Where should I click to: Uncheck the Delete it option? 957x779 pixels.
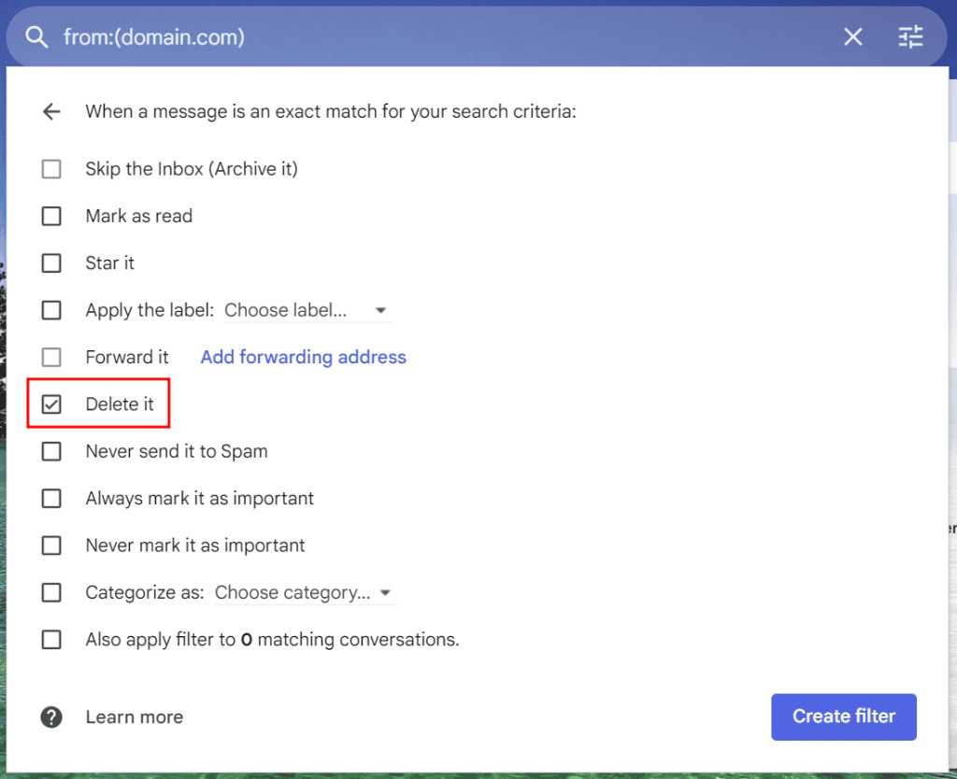(51, 404)
